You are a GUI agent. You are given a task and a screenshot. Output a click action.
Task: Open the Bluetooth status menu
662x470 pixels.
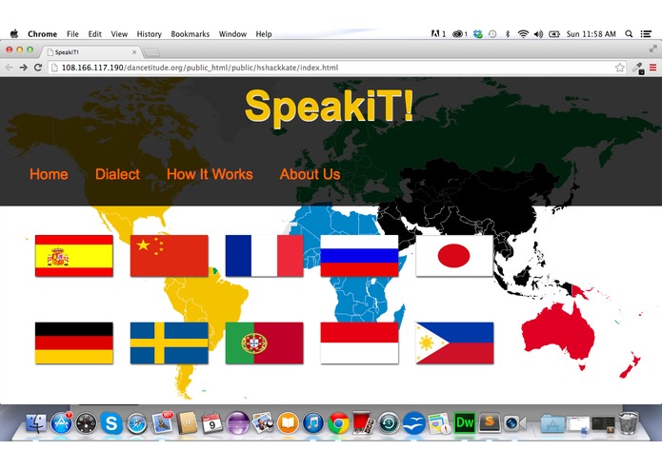508,33
